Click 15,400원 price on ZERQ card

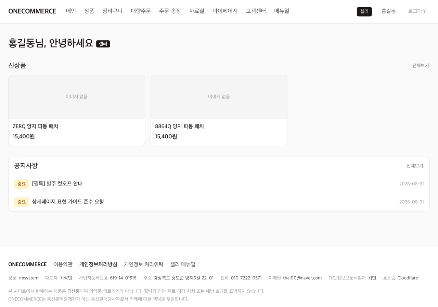[x=24, y=136]
